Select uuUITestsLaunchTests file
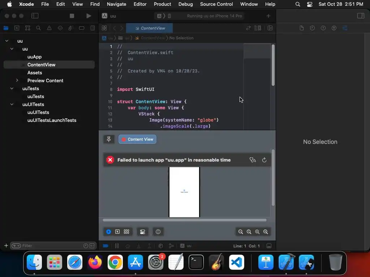The height and width of the screenshot is (277, 370). coord(52,120)
